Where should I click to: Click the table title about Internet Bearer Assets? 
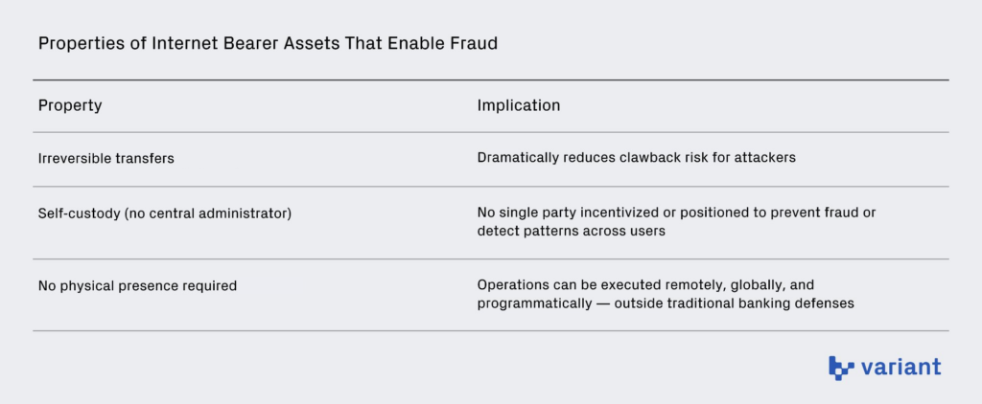pyautogui.click(x=268, y=44)
